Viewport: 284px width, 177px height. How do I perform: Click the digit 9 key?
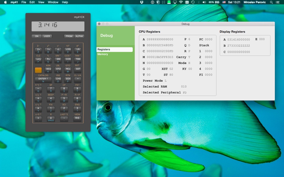[x=77, y=90]
